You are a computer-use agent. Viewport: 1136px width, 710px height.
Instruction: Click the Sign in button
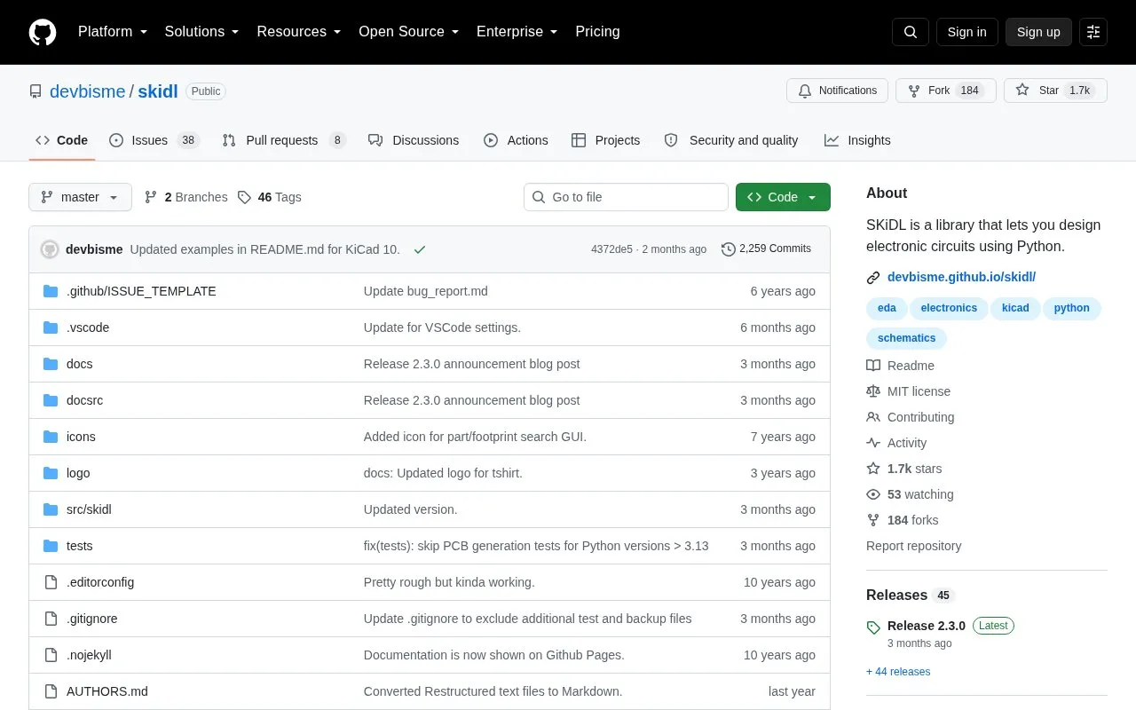(966, 32)
